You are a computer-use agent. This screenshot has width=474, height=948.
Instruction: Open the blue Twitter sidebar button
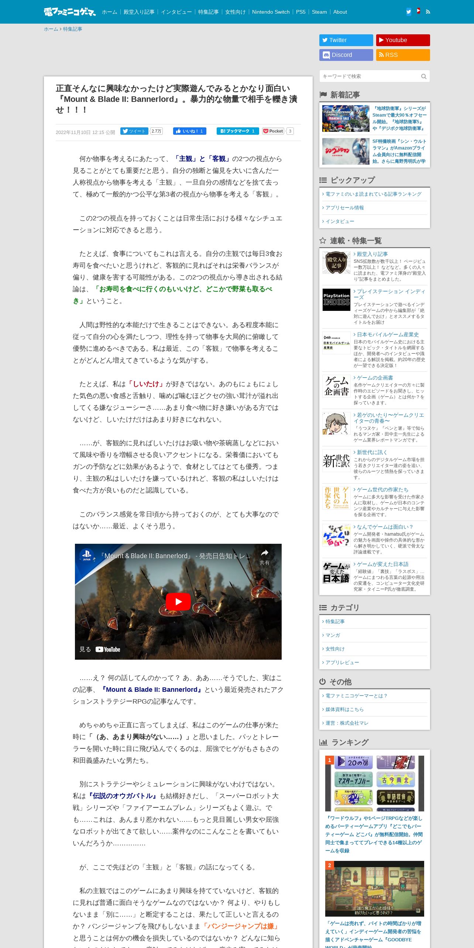point(346,40)
